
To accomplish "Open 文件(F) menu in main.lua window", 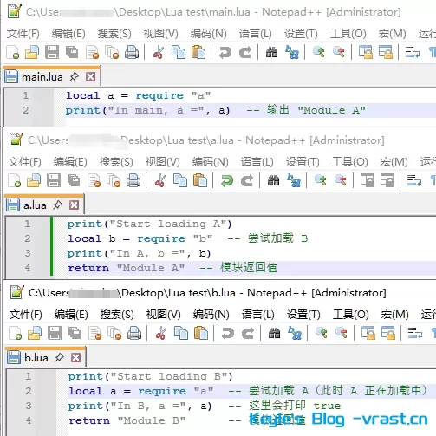I will tap(23, 34).
